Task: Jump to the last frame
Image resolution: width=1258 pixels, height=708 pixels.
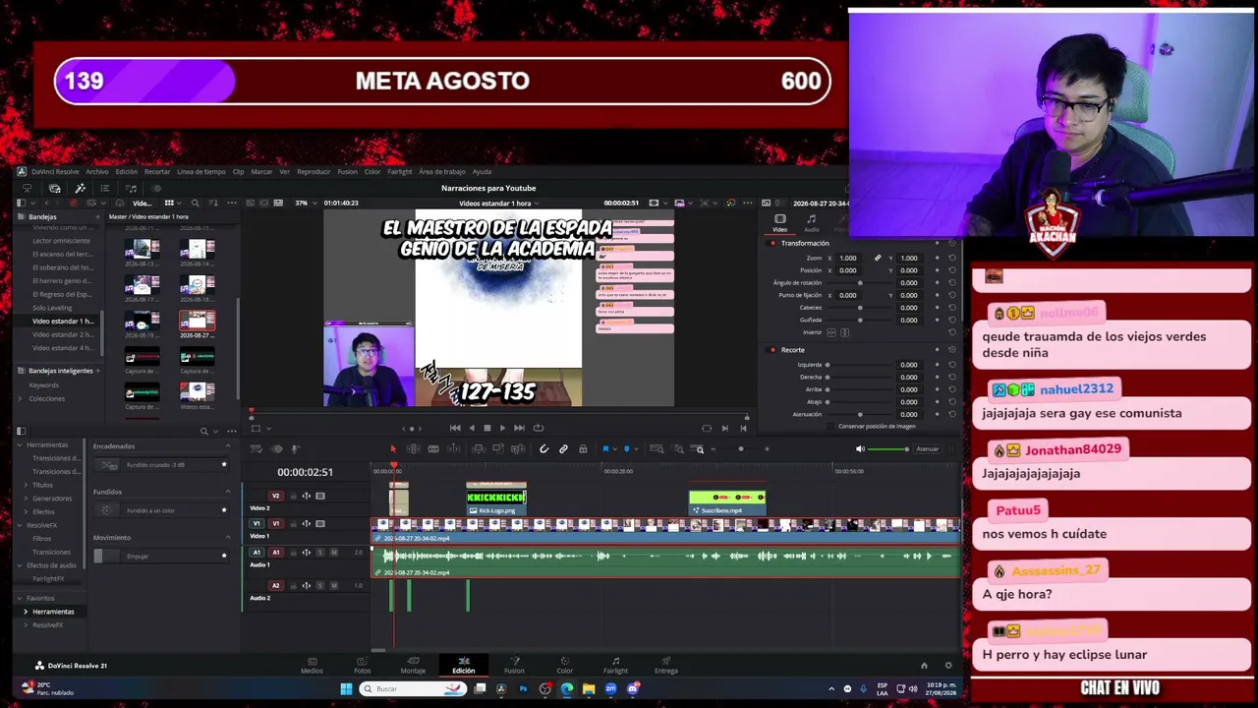Action: pyautogui.click(x=519, y=428)
